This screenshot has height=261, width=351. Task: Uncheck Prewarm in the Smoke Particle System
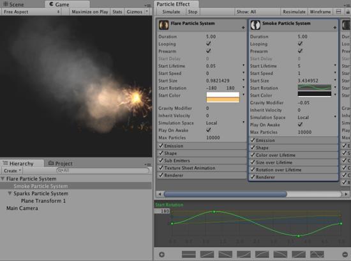(x=300, y=51)
